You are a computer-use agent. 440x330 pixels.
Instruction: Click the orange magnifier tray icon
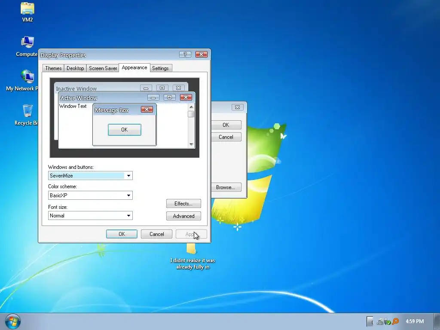[395, 321]
